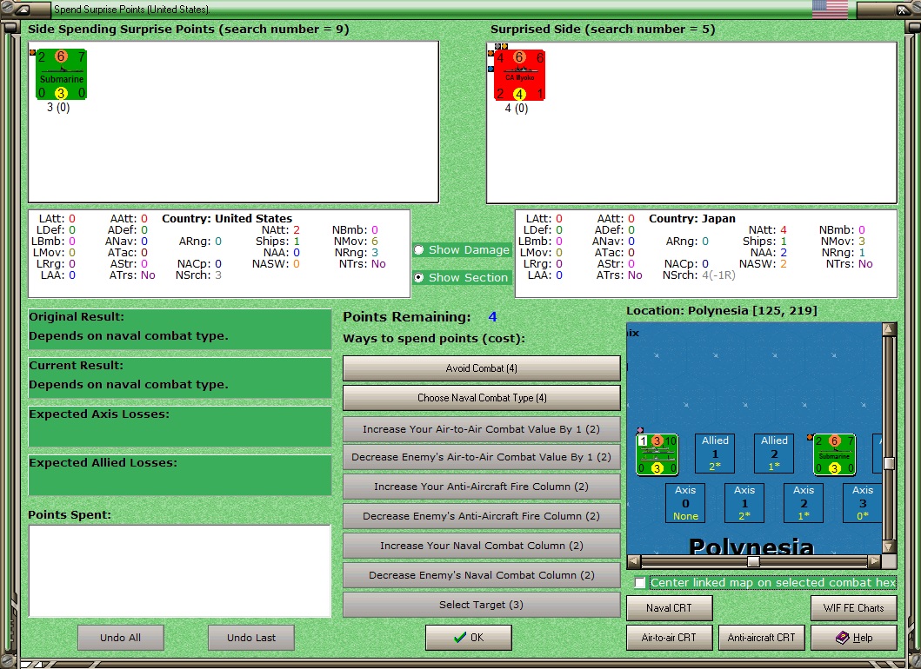Viewport: 921px width, 669px height.
Task: Click the map horizontal scrollbar right arrow
Action: [x=875, y=561]
